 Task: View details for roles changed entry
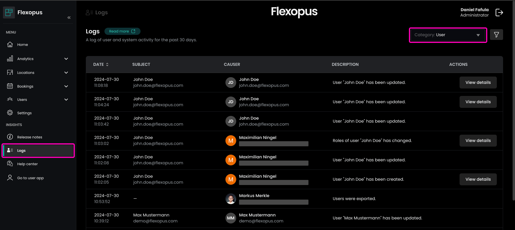coord(478,141)
